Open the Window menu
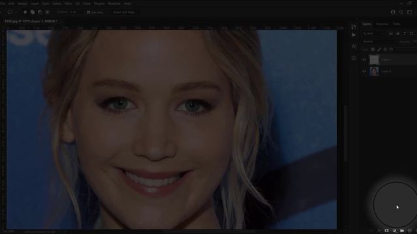 (114, 4)
